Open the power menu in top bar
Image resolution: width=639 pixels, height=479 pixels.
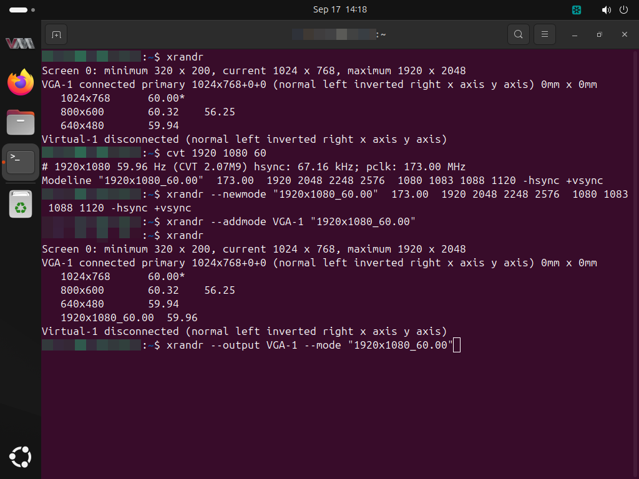click(623, 10)
